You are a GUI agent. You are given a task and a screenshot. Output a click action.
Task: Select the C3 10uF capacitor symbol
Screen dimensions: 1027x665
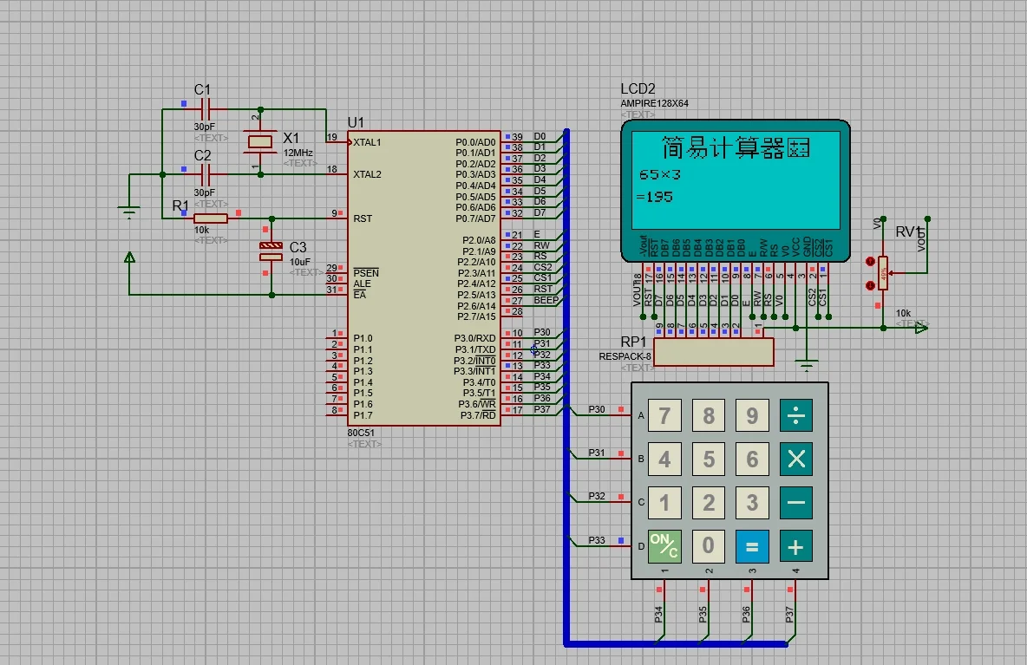tap(271, 251)
